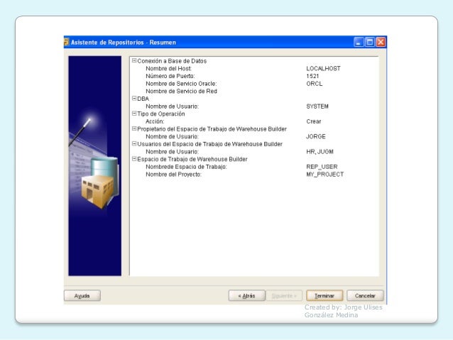This screenshot has height=340, width=453.
Task: Select the Acción label
Action: [x=155, y=121]
